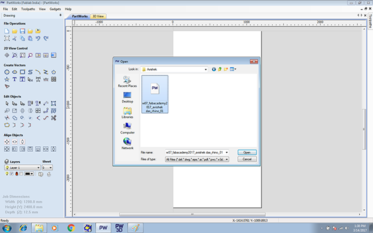
Task: Click the horizontal scrollbar under the canvas
Action: coord(193,214)
